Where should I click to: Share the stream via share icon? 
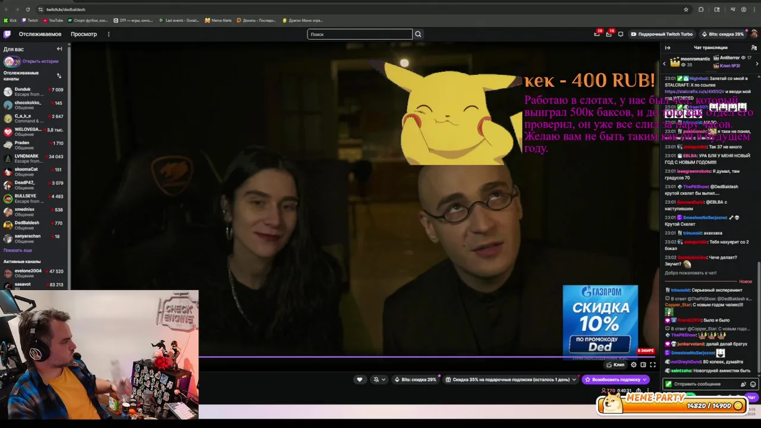coord(639,391)
